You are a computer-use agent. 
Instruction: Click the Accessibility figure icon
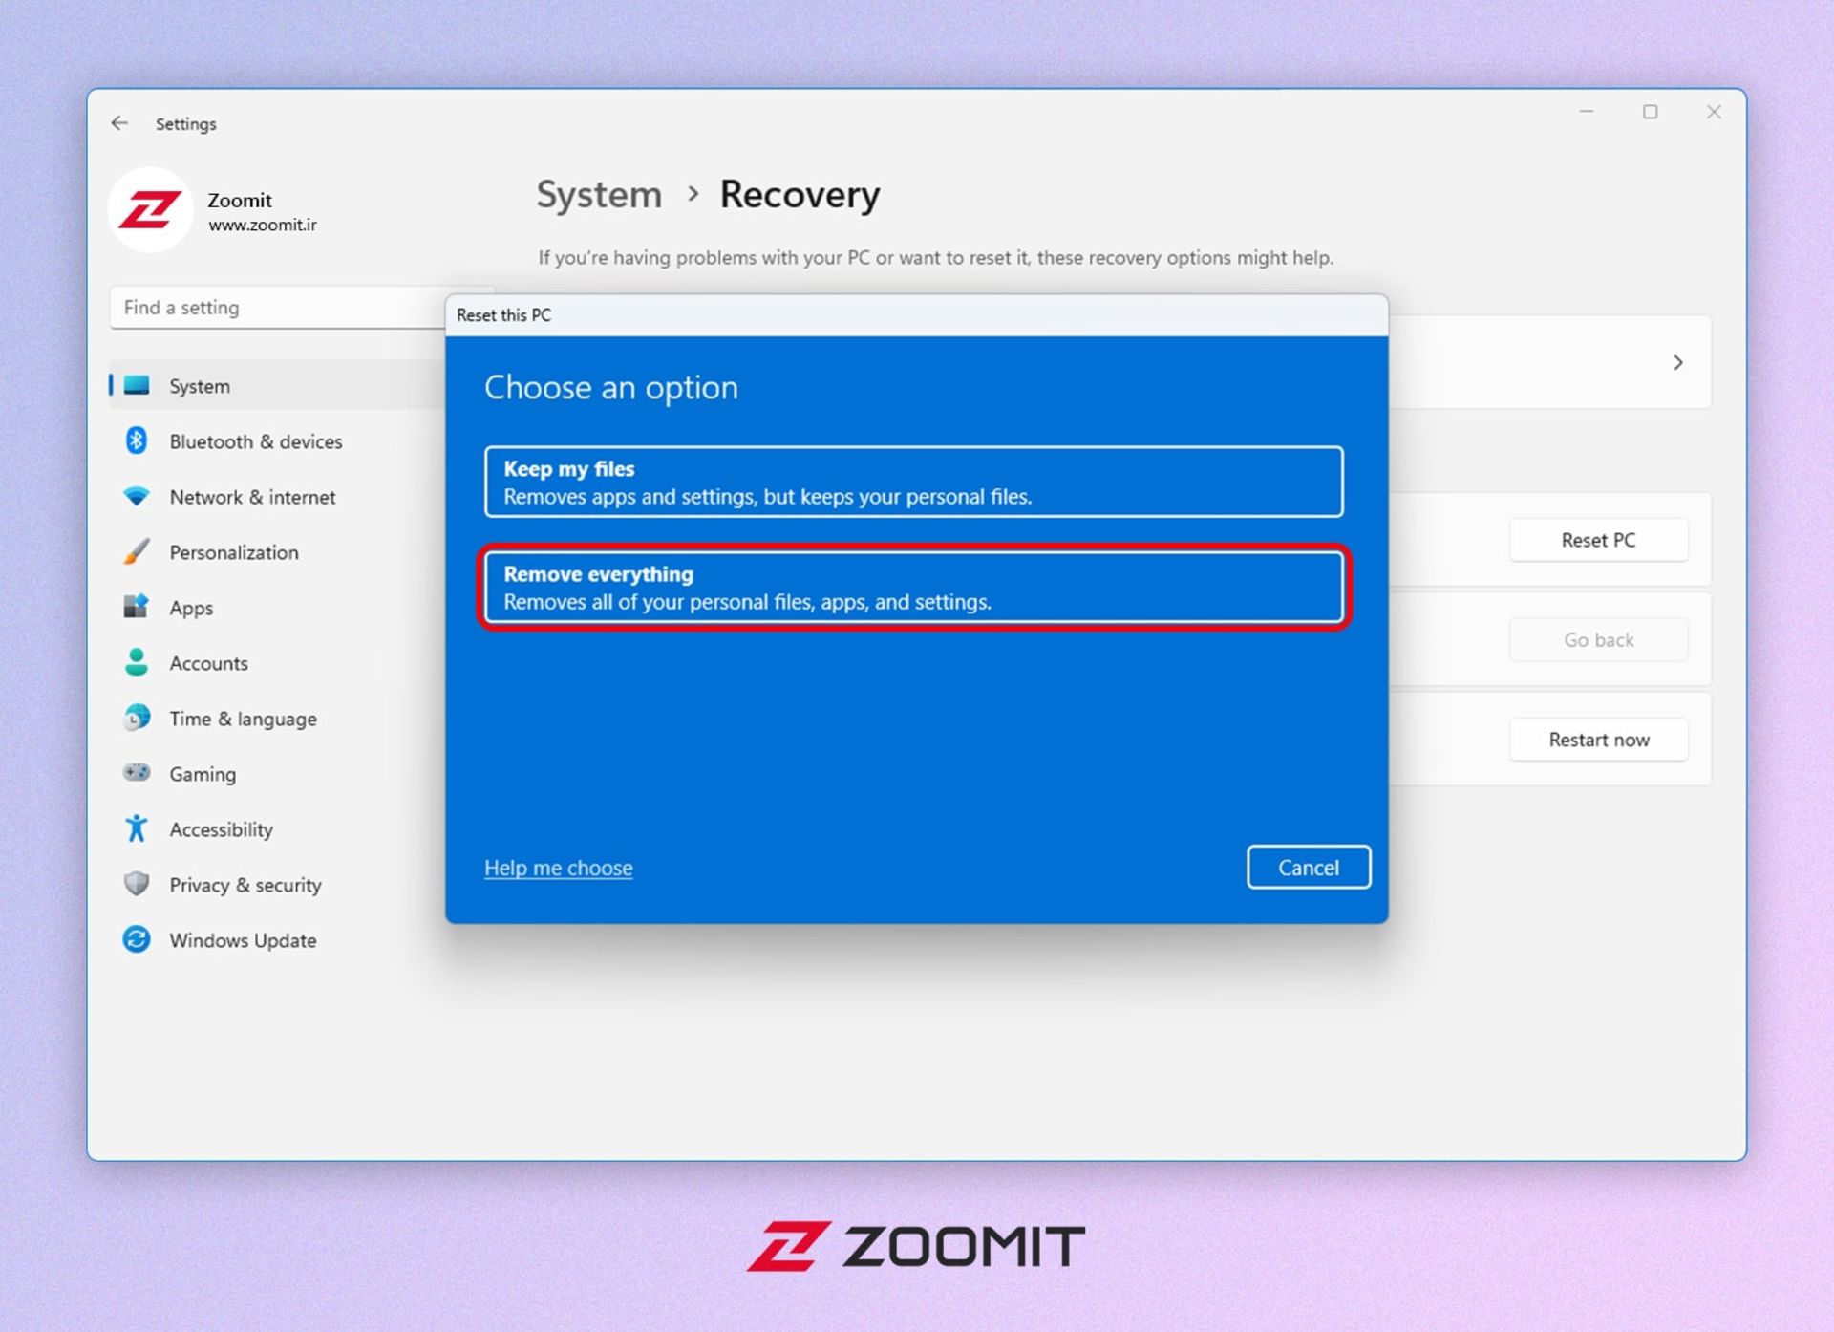point(137,828)
